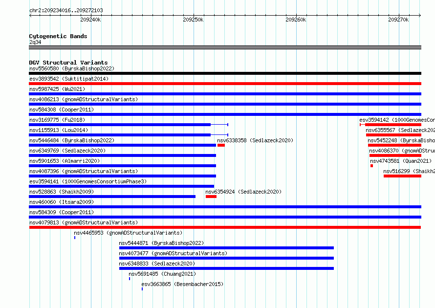Screen dimensions: 435x308
Task: Open nsv5691485 (Chuang2021) label
Action: click(x=162, y=274)
